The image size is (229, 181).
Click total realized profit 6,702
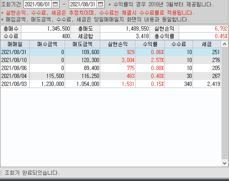pyautogui.click(x=221, y=29)
